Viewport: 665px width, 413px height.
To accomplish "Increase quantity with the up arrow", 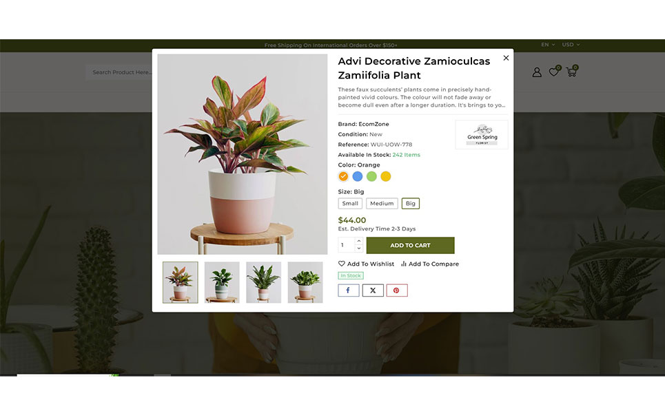I will 359,241.
